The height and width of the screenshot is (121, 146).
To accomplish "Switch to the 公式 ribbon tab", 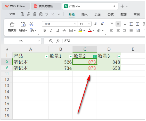I will click(110, 14).
